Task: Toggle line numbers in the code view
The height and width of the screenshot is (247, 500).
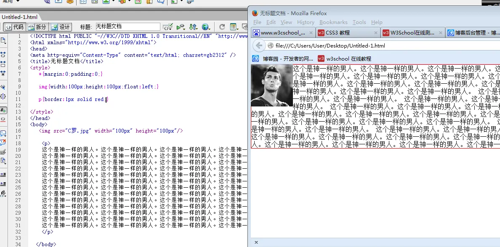Action: pos(3,110)
